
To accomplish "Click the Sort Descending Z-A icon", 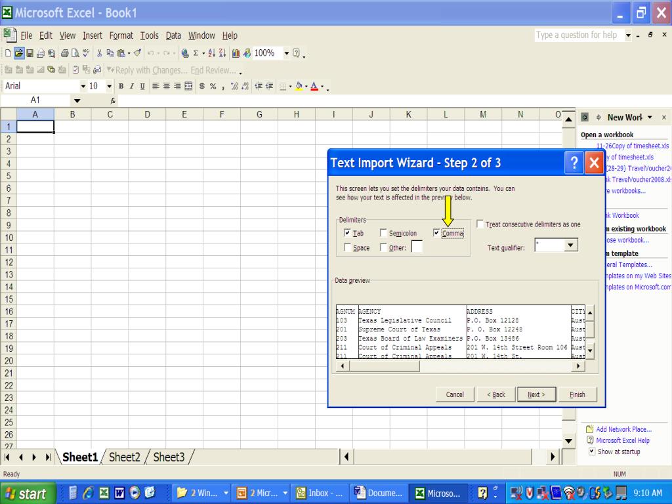I will pyautogui.click(x=222, y=53).
